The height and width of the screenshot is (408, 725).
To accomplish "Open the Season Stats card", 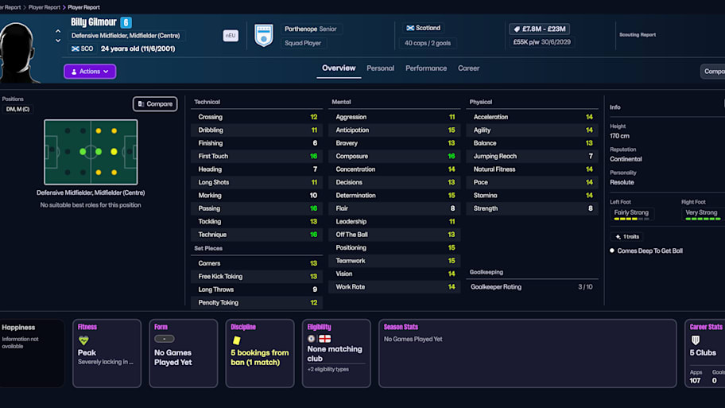I will [x=528, y=353].
